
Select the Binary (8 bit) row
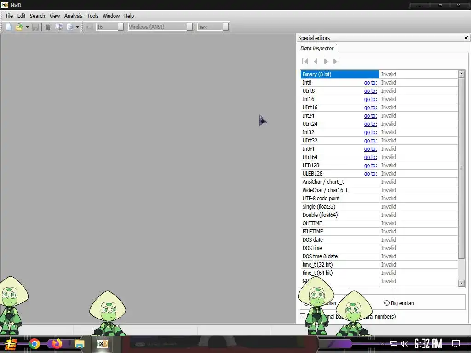click(x=379, y=74)
